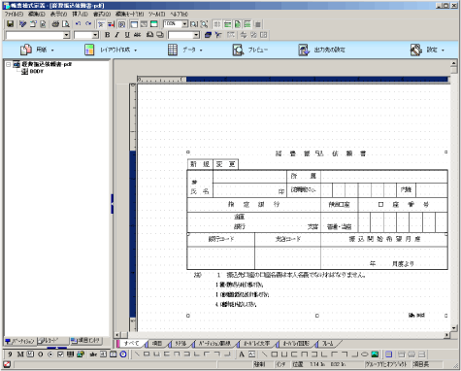Toggle Underline formatting
This screenshot has height=371, width=461.
pyautogui.click(x=127, y=35)
